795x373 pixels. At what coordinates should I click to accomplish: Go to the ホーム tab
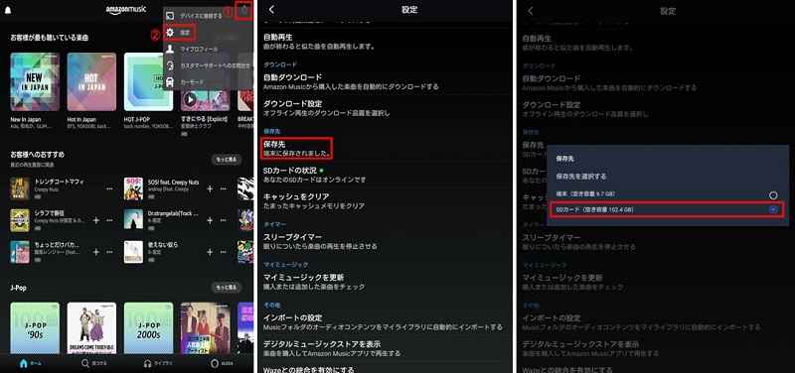[x=31, y=363]
